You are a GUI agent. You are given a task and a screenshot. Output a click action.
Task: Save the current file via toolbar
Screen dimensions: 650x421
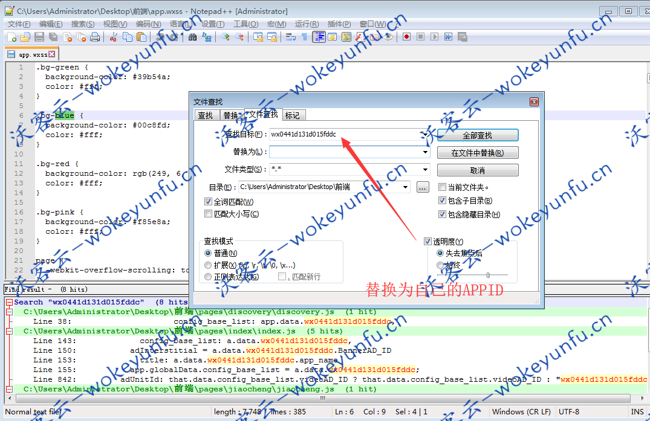(39, 37)
